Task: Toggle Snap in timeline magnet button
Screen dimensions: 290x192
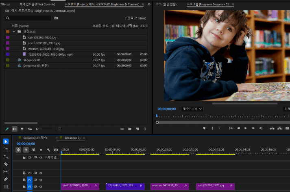Action: [x=26, y=150]
